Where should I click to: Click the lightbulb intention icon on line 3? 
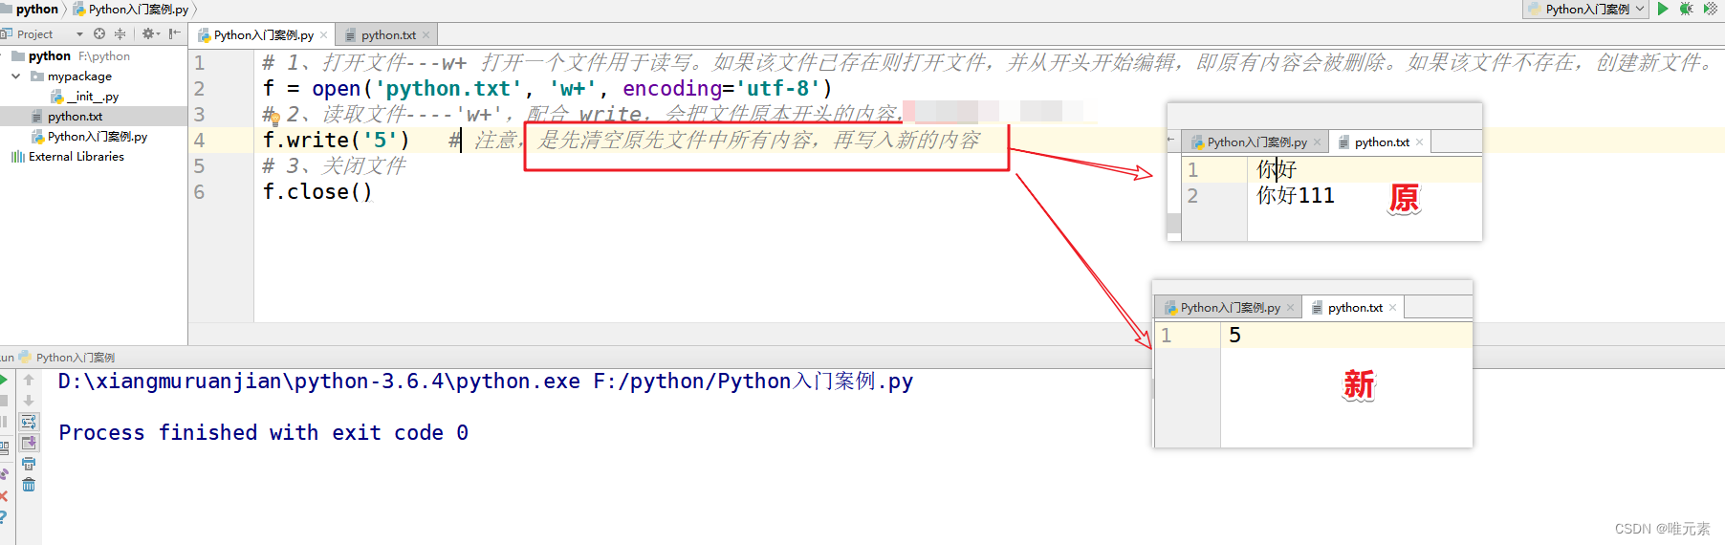(273, 118)
